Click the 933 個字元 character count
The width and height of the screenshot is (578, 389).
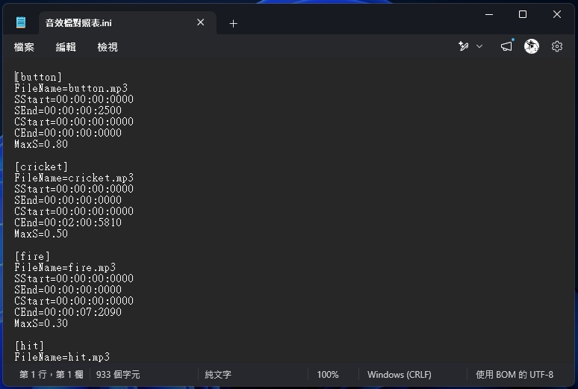118,375
